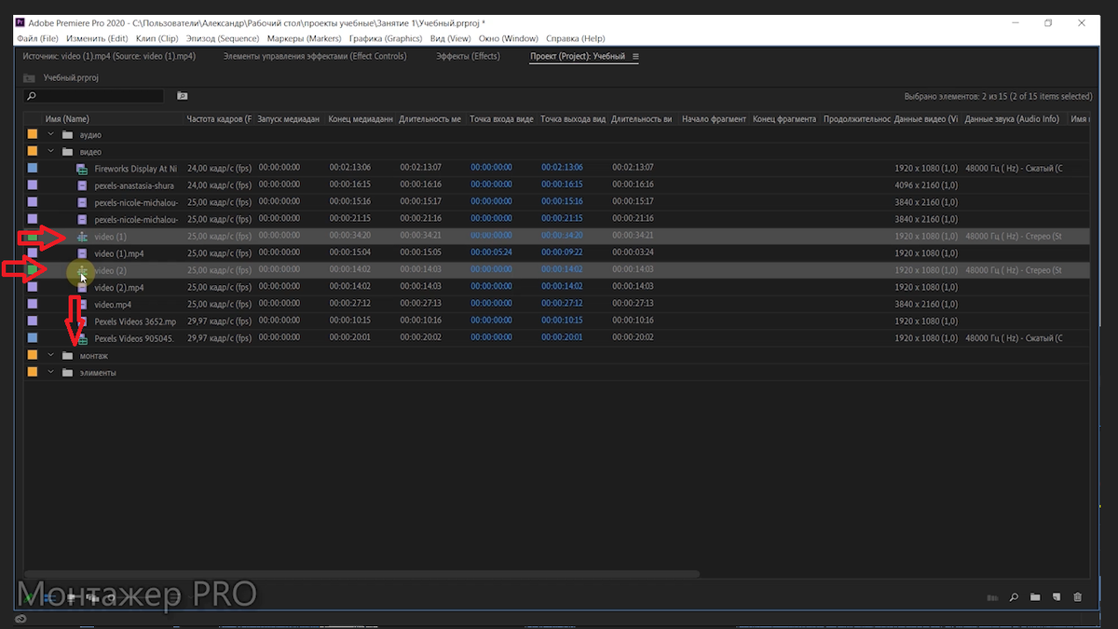The height and width of the screenshot is (629, 1118).
Task: Click the sequence icon of video (2)
Action: [x=82, y=270]
